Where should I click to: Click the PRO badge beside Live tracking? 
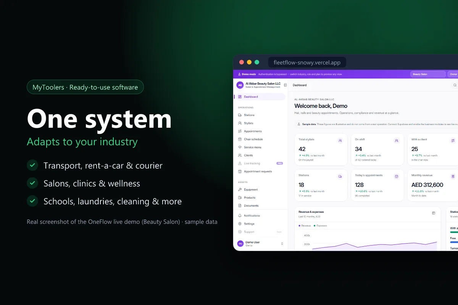coord(280,163)
